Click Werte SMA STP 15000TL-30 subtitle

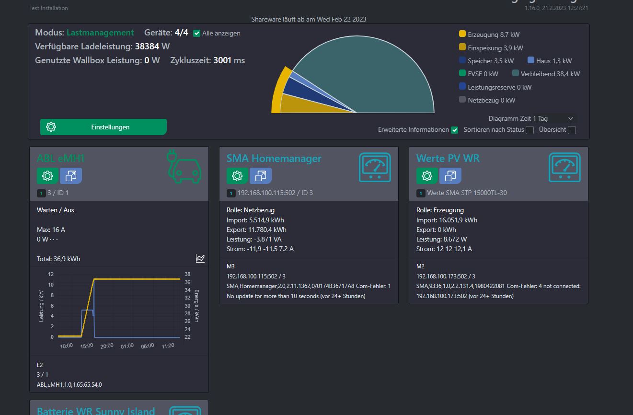[x=467, y=193]
